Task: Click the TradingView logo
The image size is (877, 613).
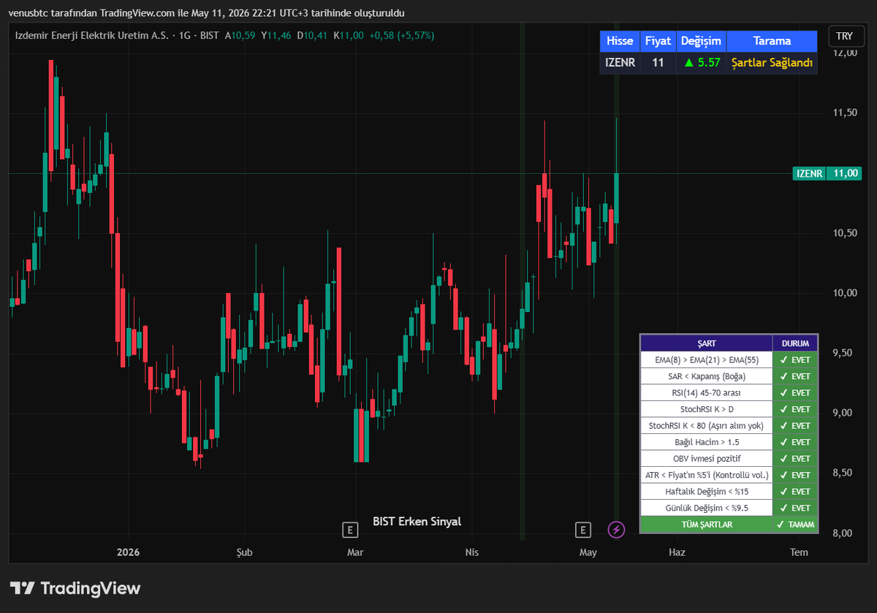Action: [x=75, y=588]
